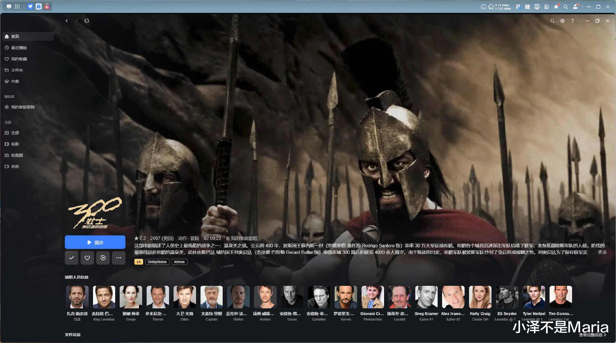Open the Captain actor photo
The image size is (616, 343).
[x=211, y=297]
